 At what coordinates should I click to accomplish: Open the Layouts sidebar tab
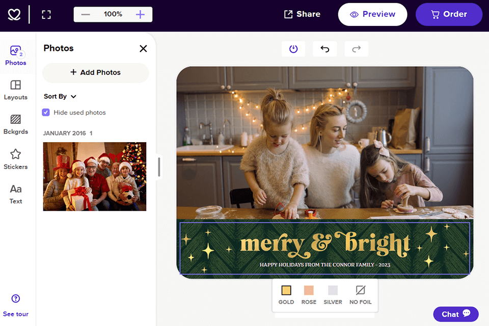pyautogui.click(x=16, y=90)
